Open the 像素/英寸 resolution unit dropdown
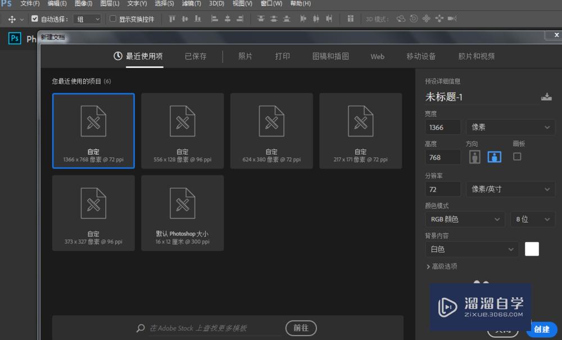This screenshot has height=340, width=562. click(510, 189)
